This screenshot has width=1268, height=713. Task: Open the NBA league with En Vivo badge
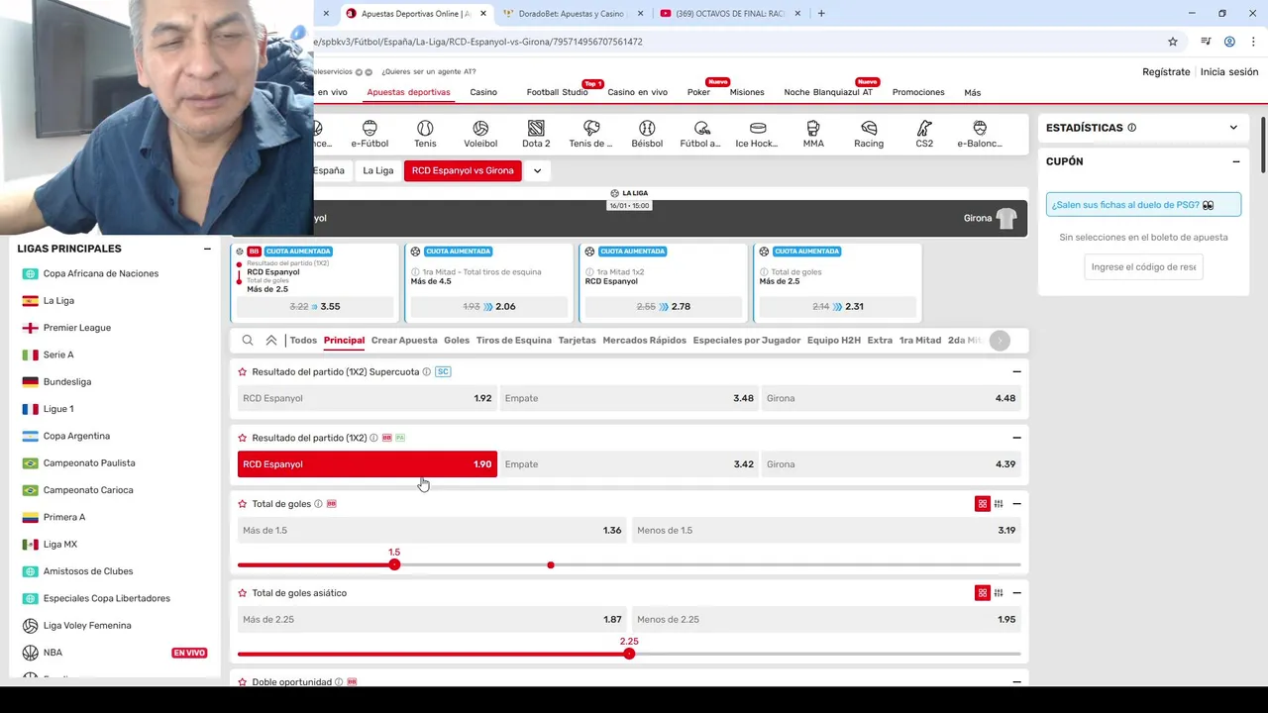[114, 653]
